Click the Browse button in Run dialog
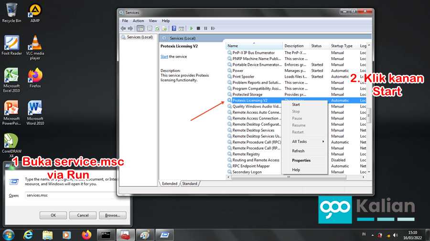 [113, 215]
